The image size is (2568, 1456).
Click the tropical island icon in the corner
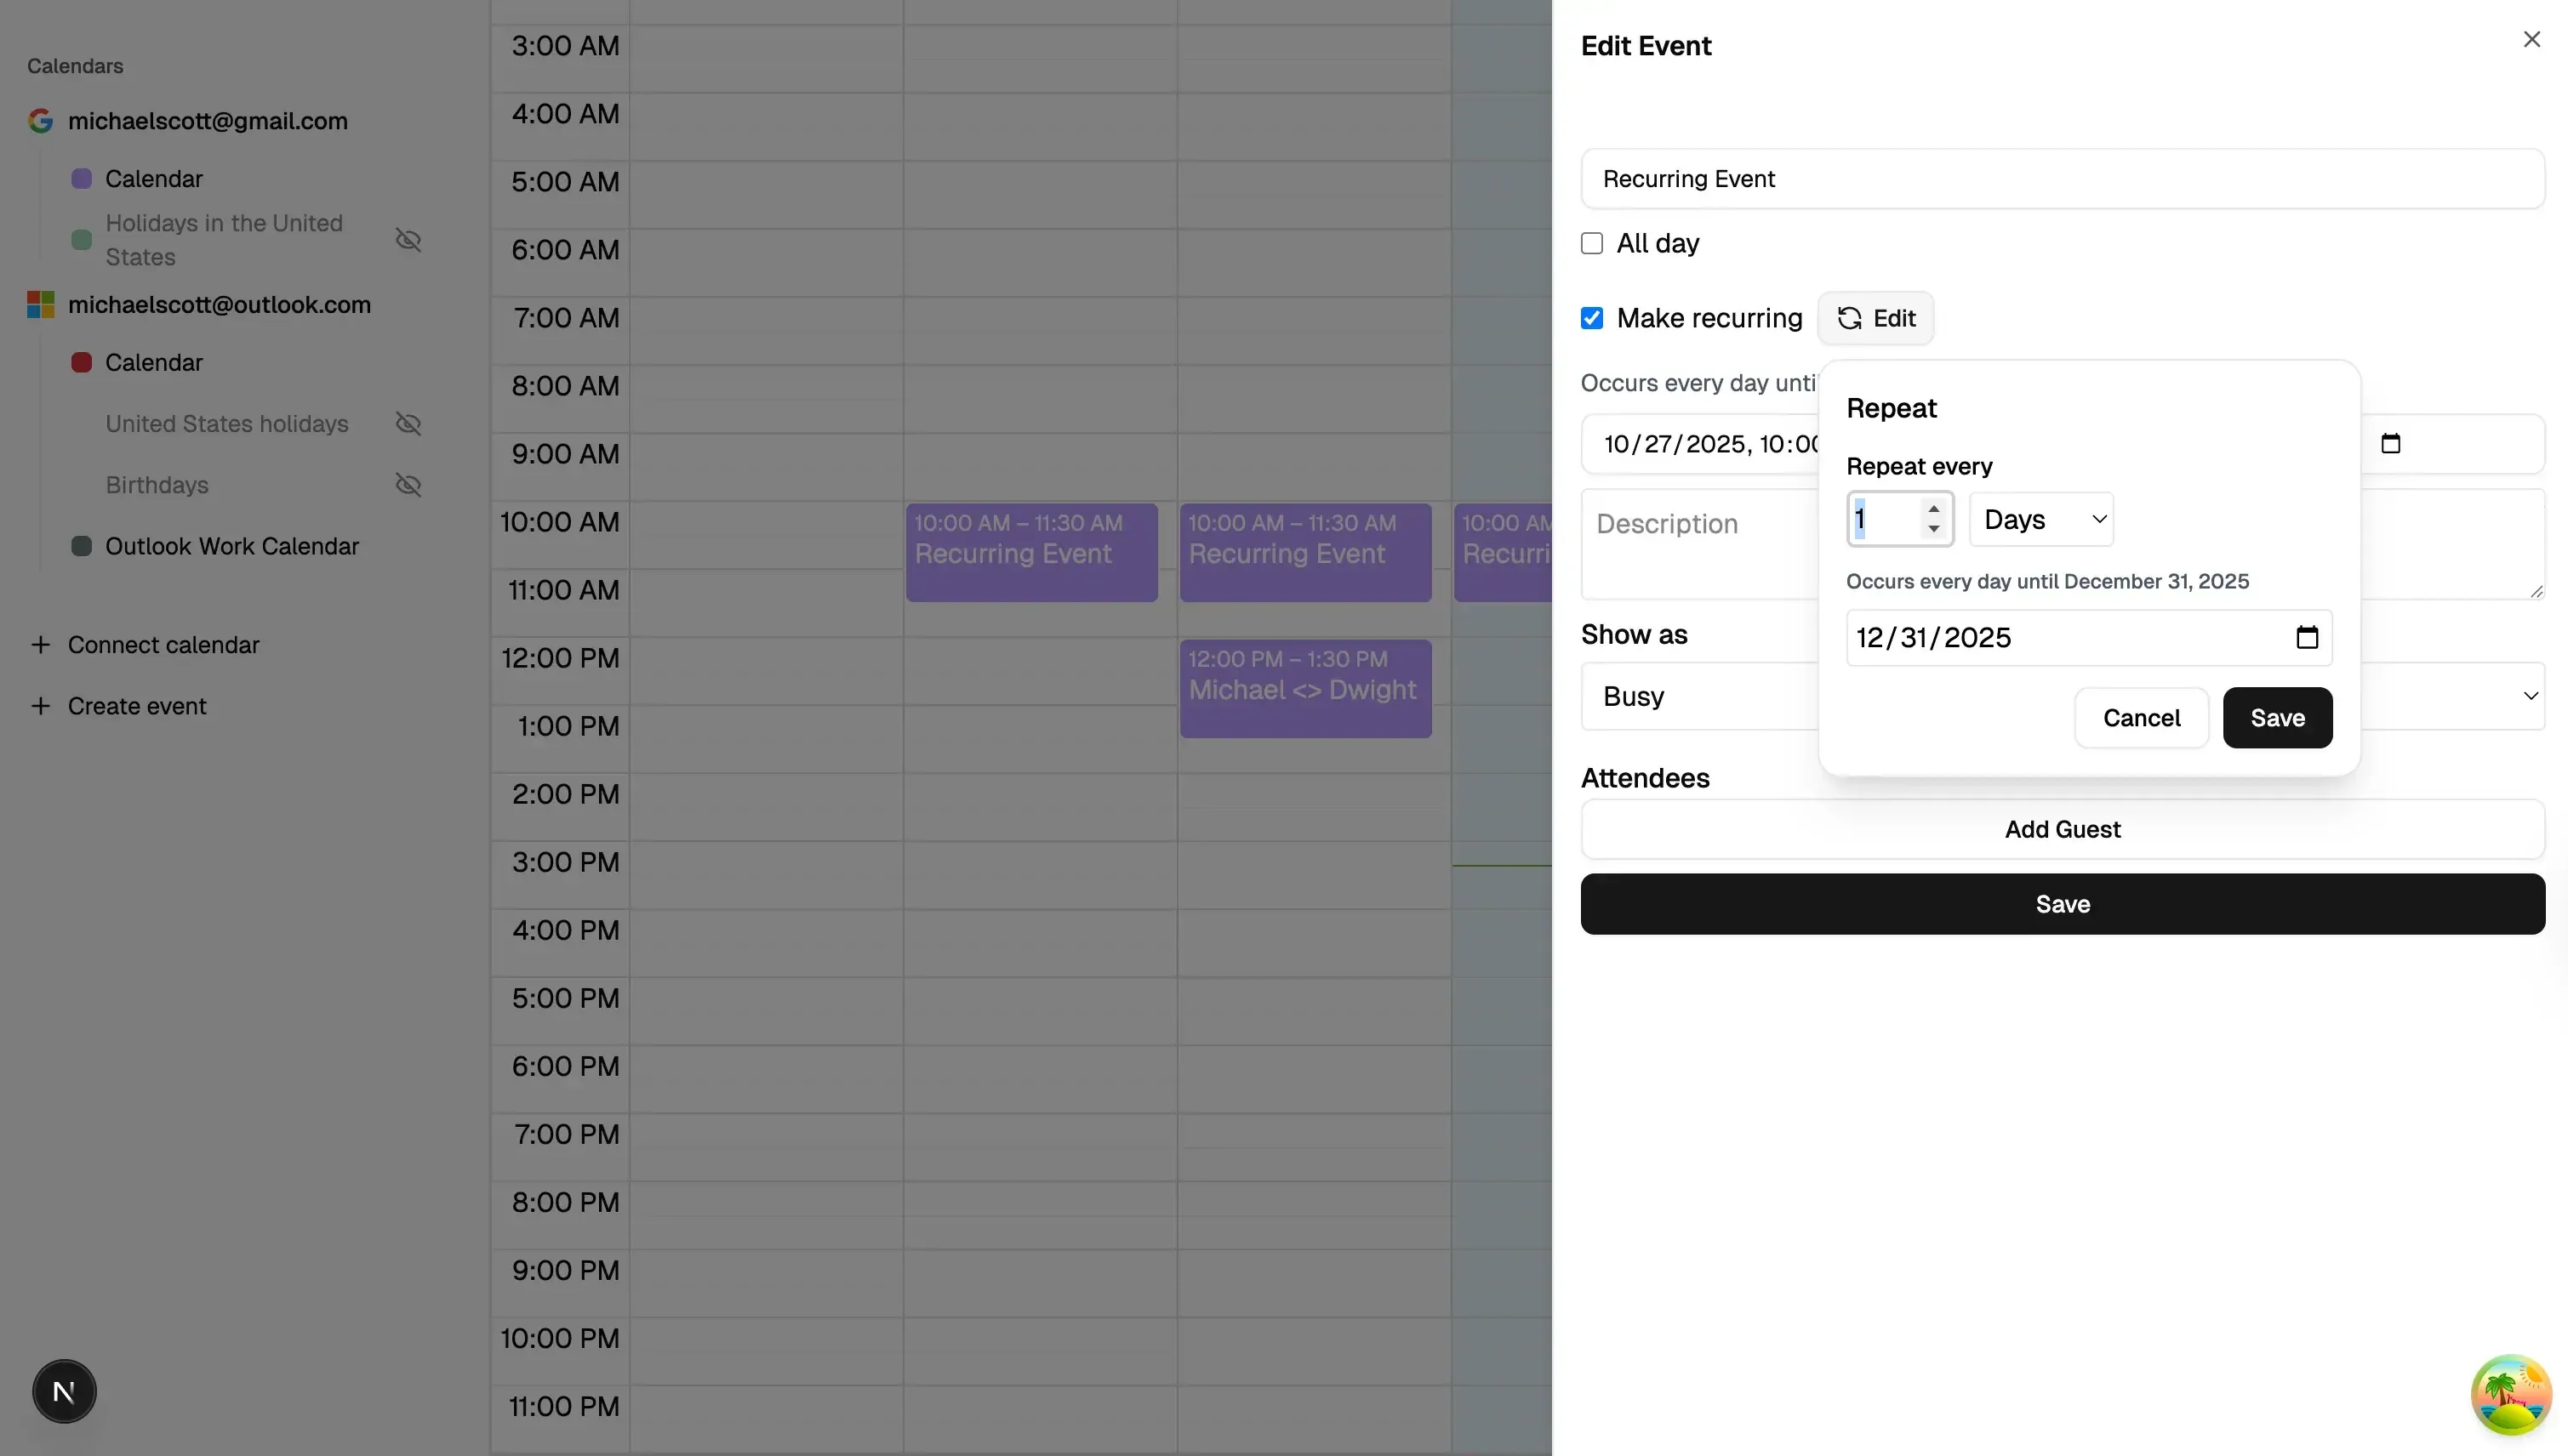(x=2511, y=1393)
